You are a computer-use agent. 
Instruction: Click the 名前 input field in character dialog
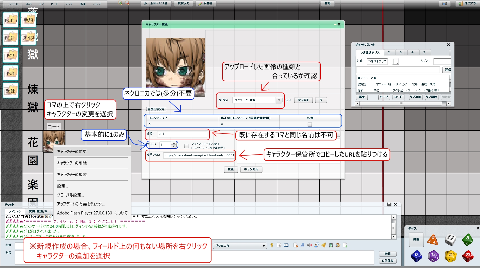pos(182,134)
